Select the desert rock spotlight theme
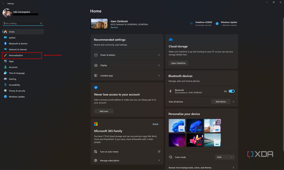This screenshot has height=170, width=284. click(x=212, y=126)
